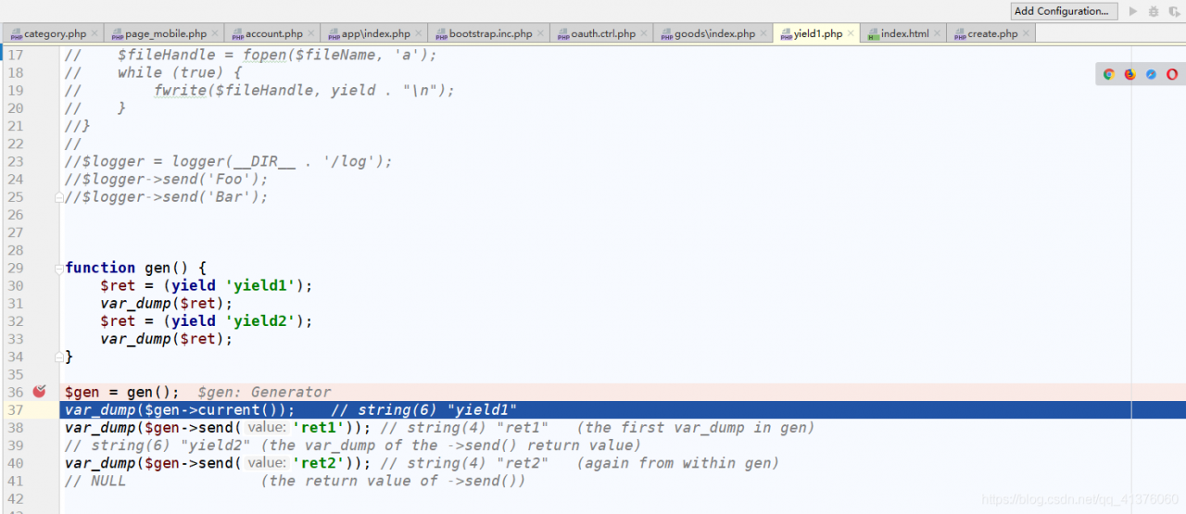
Task: Close the index.html tab
Action: pyautogui.click(x=938, y=33)
